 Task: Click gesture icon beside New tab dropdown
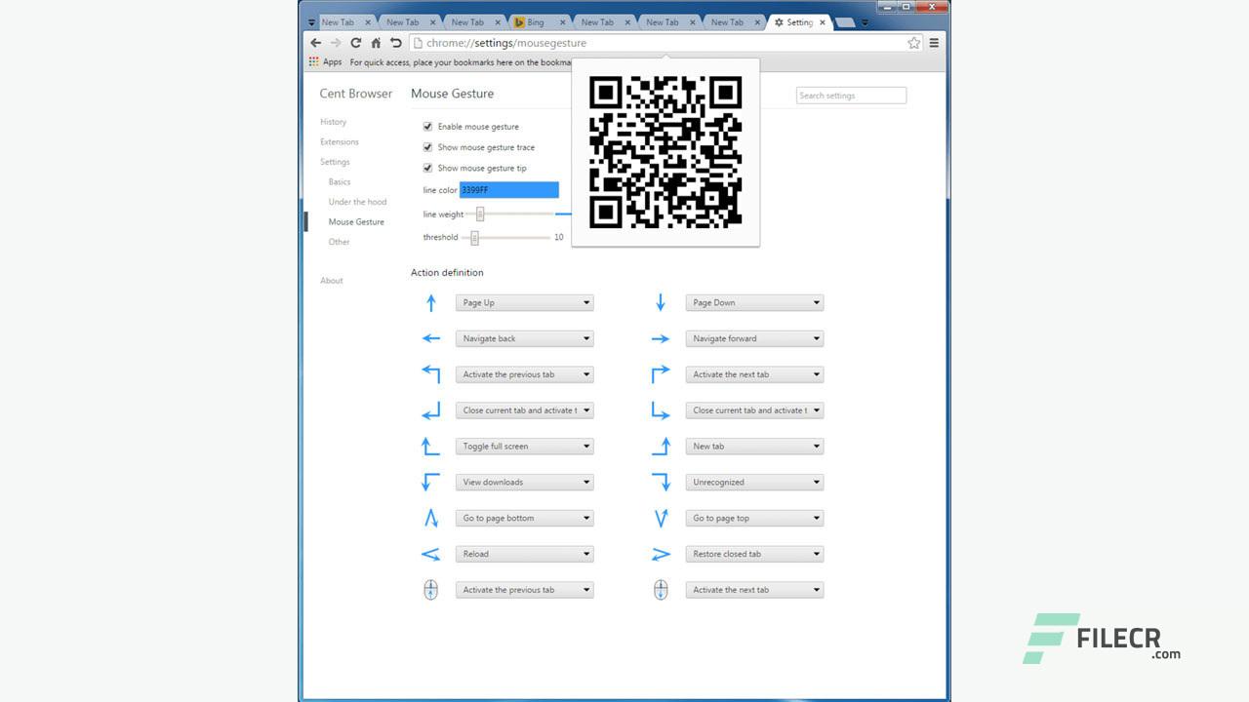click(x=661, y=447)
